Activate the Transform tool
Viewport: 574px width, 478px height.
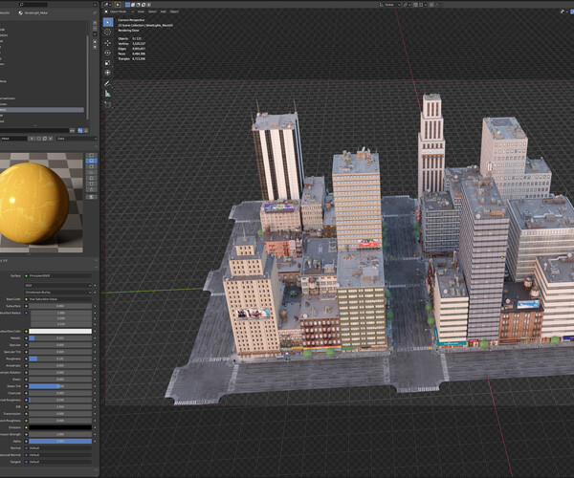point(107,72)
